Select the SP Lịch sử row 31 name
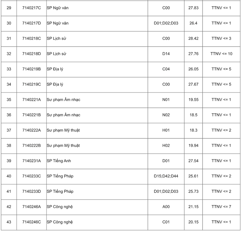Viewport: 241px width, 231px height. [x=57, y=38]
